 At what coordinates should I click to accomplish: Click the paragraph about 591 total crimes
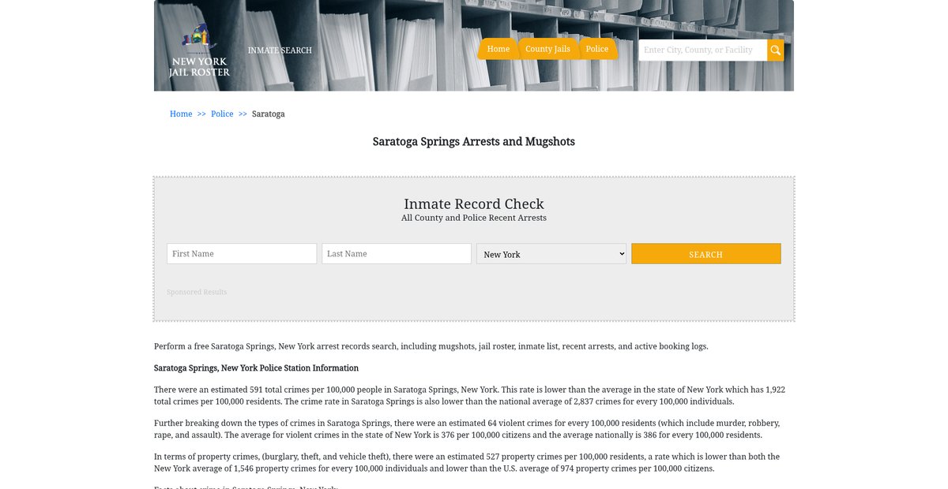470,396
